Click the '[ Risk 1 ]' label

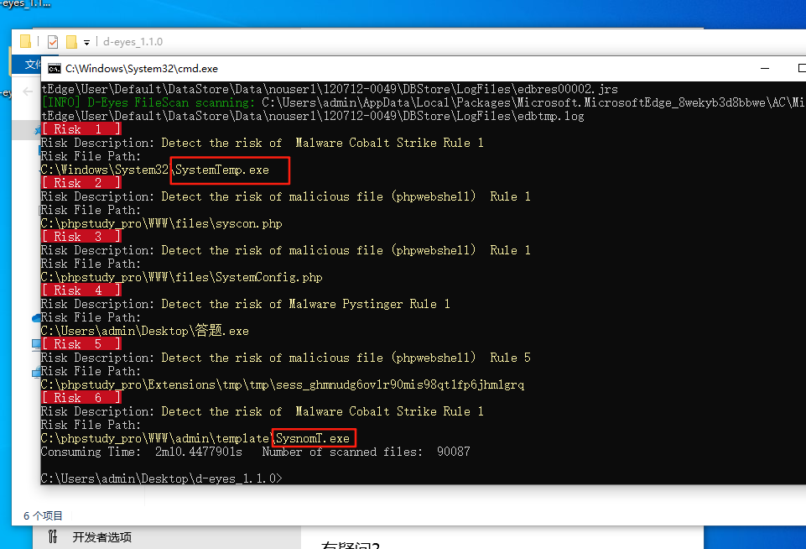click(81, 129)
